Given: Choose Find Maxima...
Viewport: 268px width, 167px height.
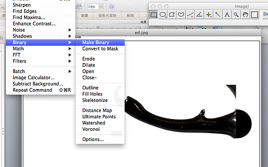Looking at the screenshot, I should click(x=41, y=17).
